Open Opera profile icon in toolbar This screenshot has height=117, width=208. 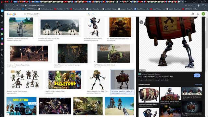click(x=199, y=6)
